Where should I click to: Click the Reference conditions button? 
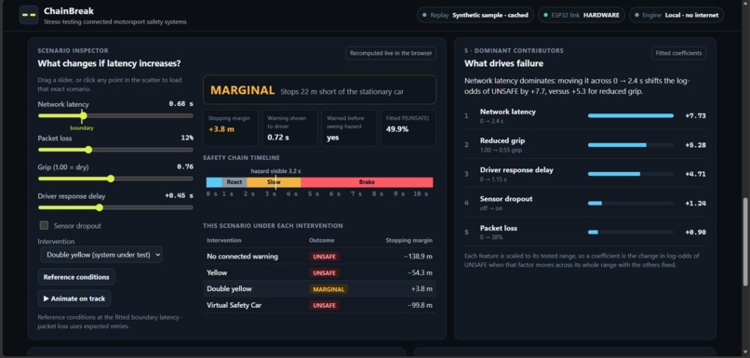pyautogui.click(x=76, y=277)
